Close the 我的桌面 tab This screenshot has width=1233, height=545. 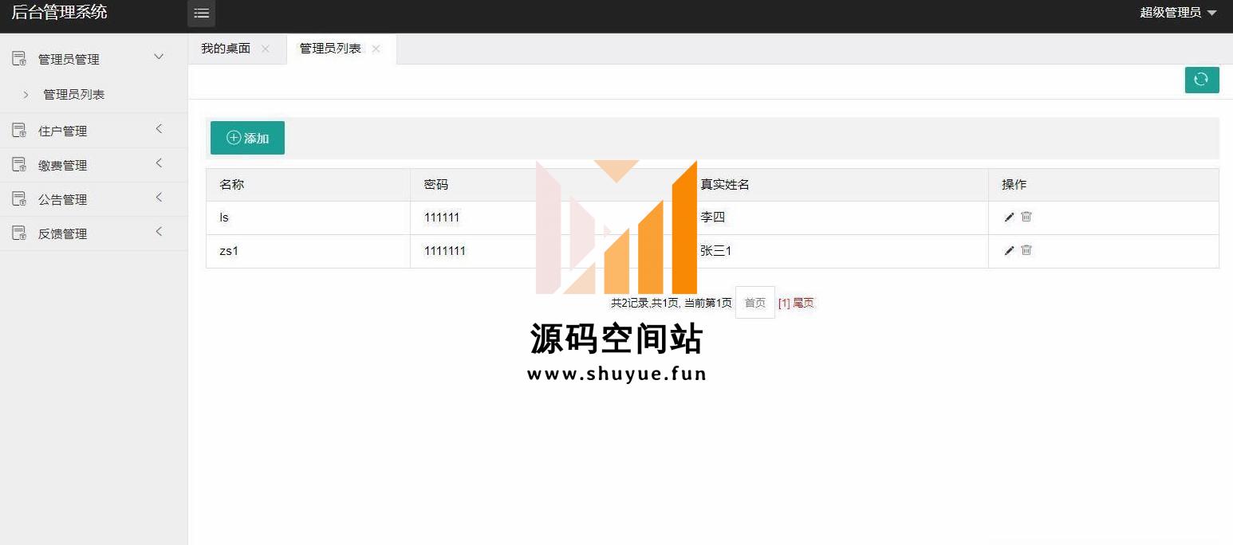[x=266, y=49]
